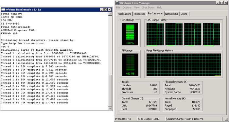Click the CPU Usage gauge meter

pos(130,34)
